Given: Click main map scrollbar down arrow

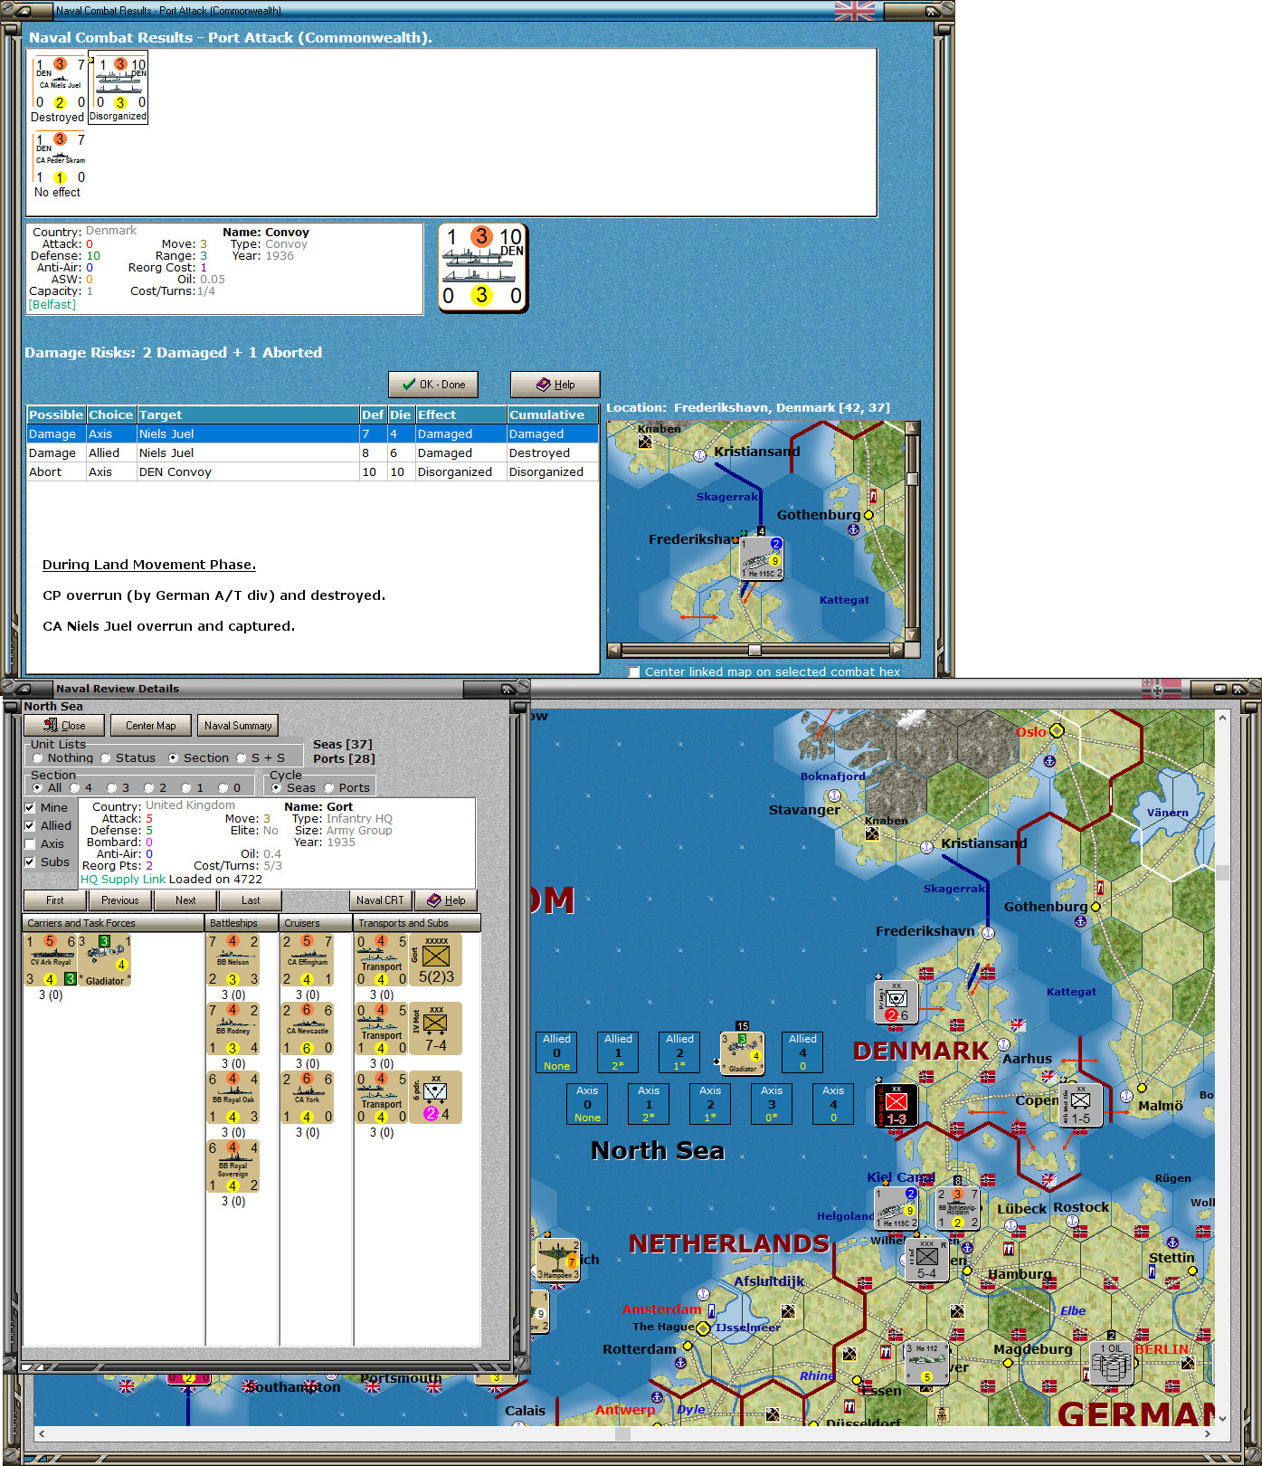Looking at the screenshot, I should (x=1223, y=1419).
